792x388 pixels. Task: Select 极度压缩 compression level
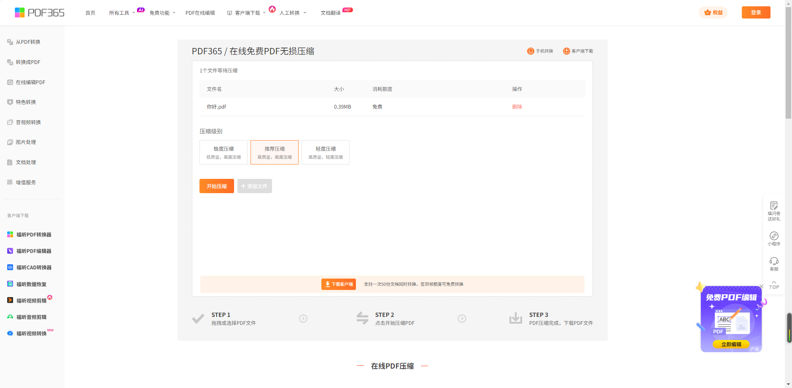224,152
